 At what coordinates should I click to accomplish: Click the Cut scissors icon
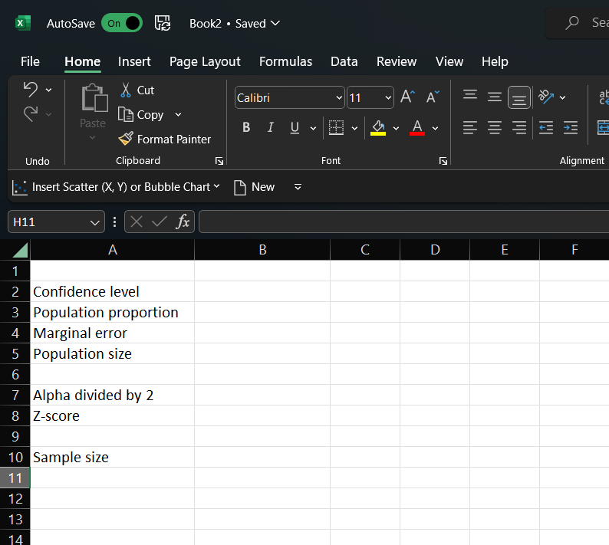pos(126,90)
